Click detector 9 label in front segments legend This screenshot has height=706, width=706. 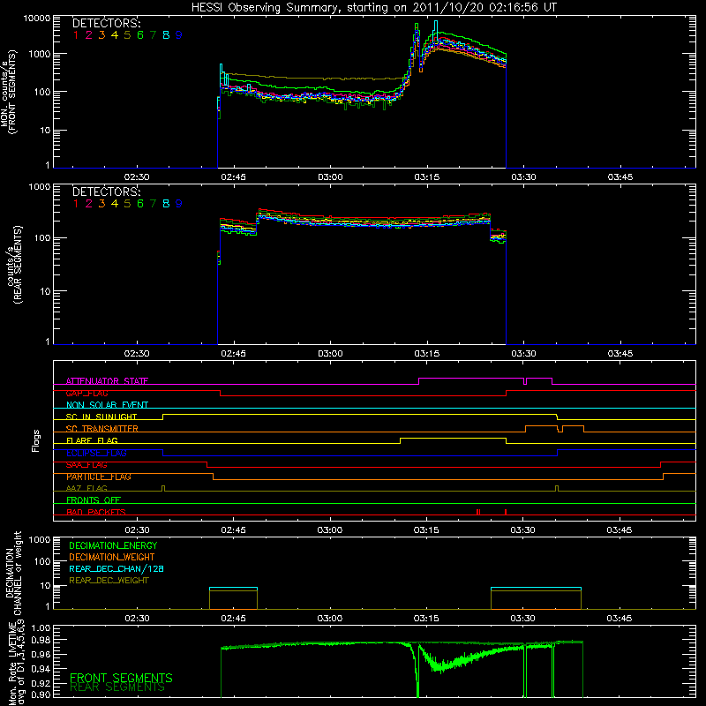[x=179, y=35]
